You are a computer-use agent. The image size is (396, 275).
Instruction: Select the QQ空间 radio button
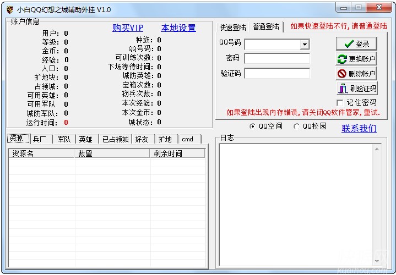tap(252, 126)
